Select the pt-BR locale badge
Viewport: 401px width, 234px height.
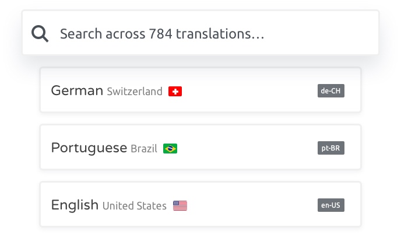click(x=331, y=148)
